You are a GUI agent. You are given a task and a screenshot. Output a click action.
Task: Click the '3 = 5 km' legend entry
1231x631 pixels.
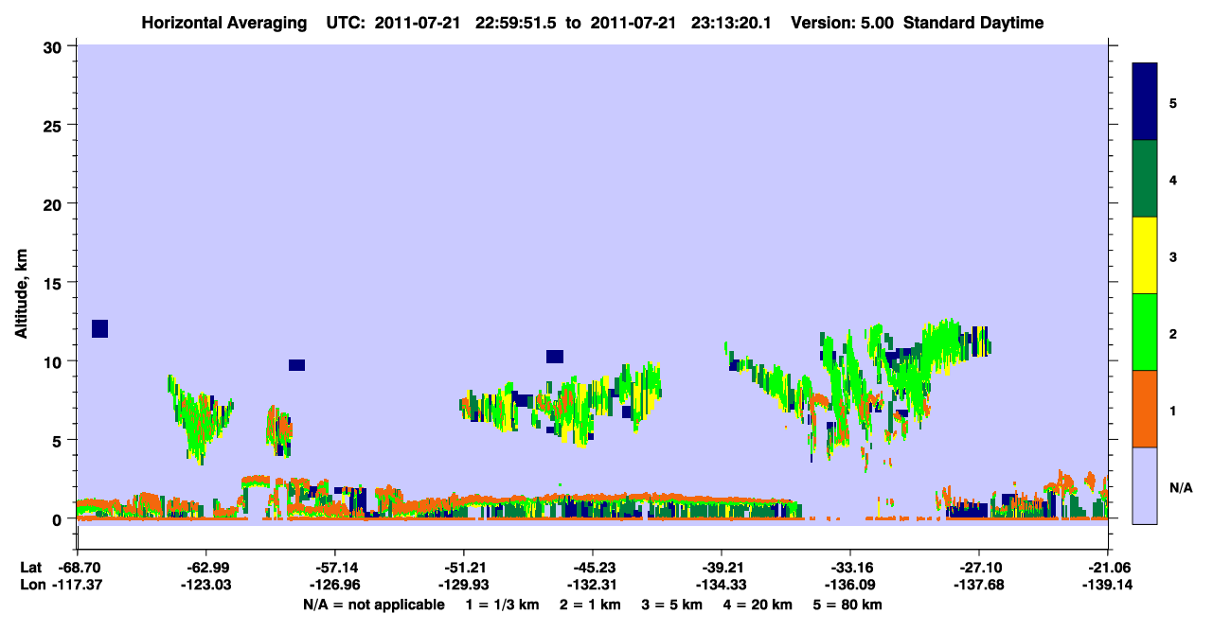pyautogui.click(x=672, y=605)
